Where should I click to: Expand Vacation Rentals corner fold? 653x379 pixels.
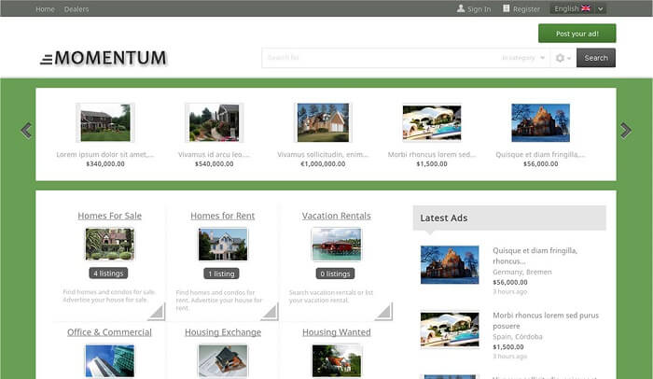tap(383, 312)
